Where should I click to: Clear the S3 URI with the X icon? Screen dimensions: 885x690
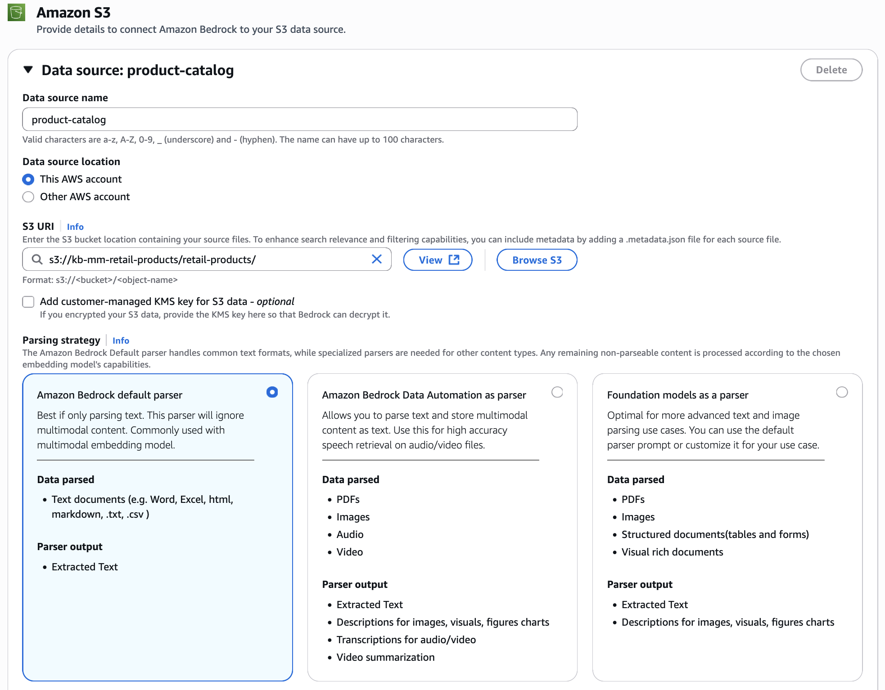pyautogui.click(x=377, y=259)
